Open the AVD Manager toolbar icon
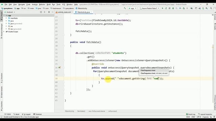The height and width of the screenshot is (121, 216). (203, 8)
